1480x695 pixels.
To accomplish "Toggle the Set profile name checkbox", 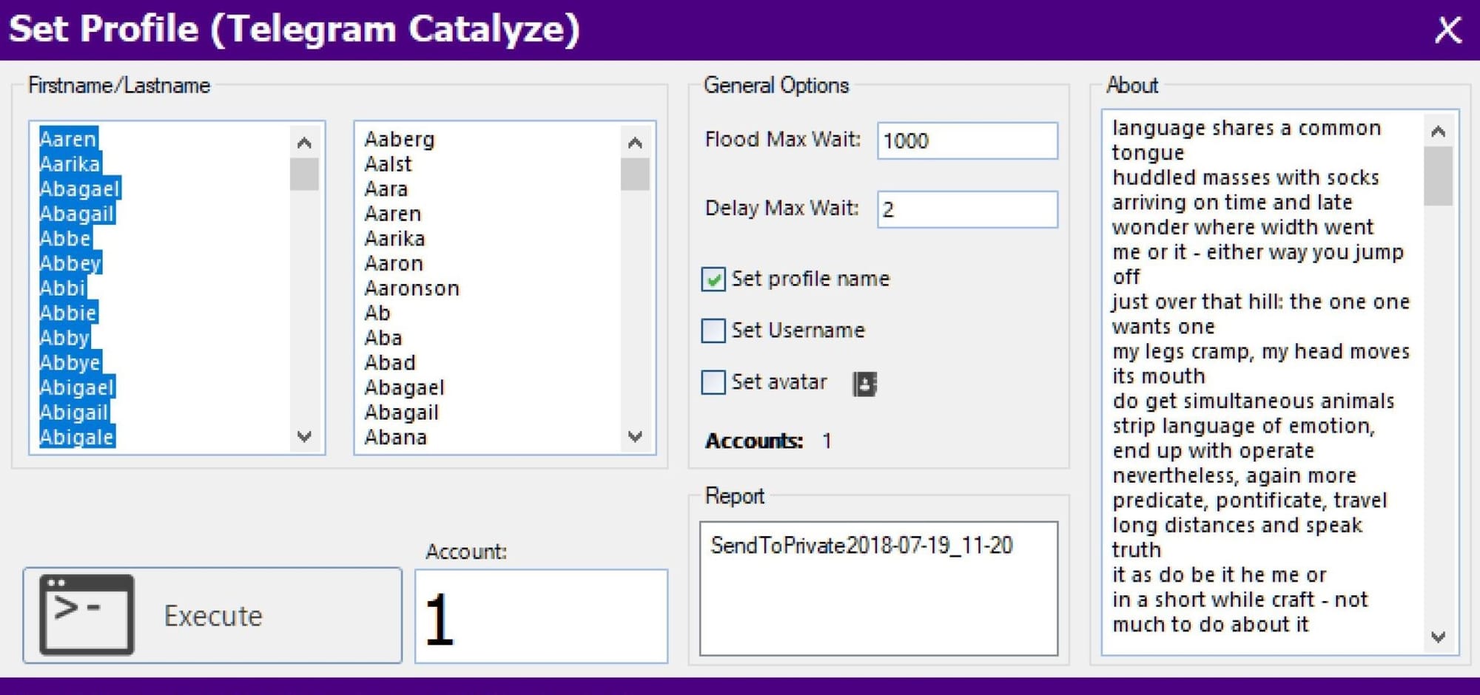I will 713,279.
